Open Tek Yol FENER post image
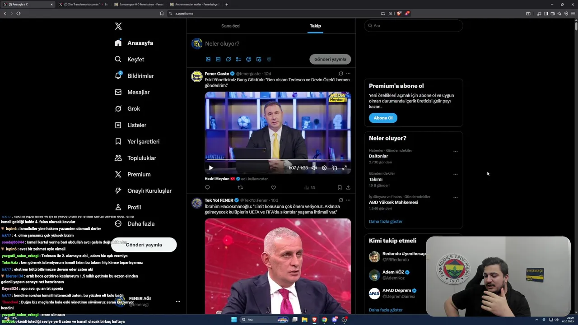 coord(278,266)
